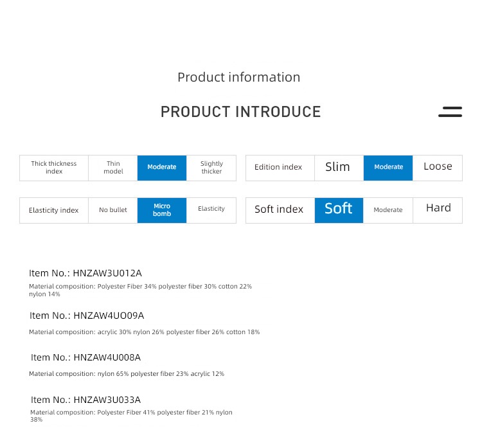Click the Soft index label
Viewport: 482px width, 446px height.
pos(279,210)
